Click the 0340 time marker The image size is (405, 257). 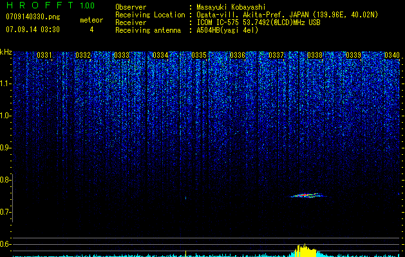392,55
